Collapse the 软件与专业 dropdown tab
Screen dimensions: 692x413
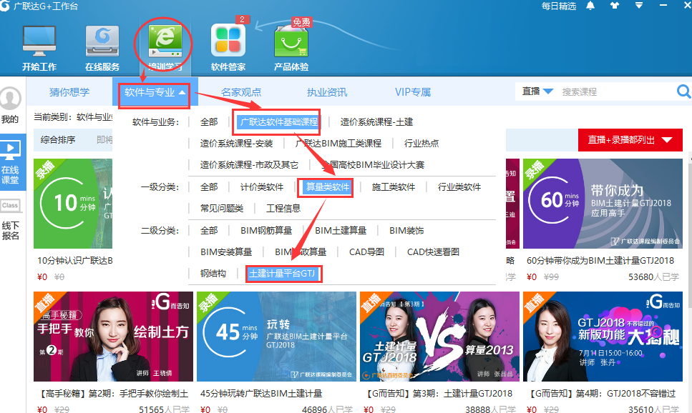pos(155,92)
